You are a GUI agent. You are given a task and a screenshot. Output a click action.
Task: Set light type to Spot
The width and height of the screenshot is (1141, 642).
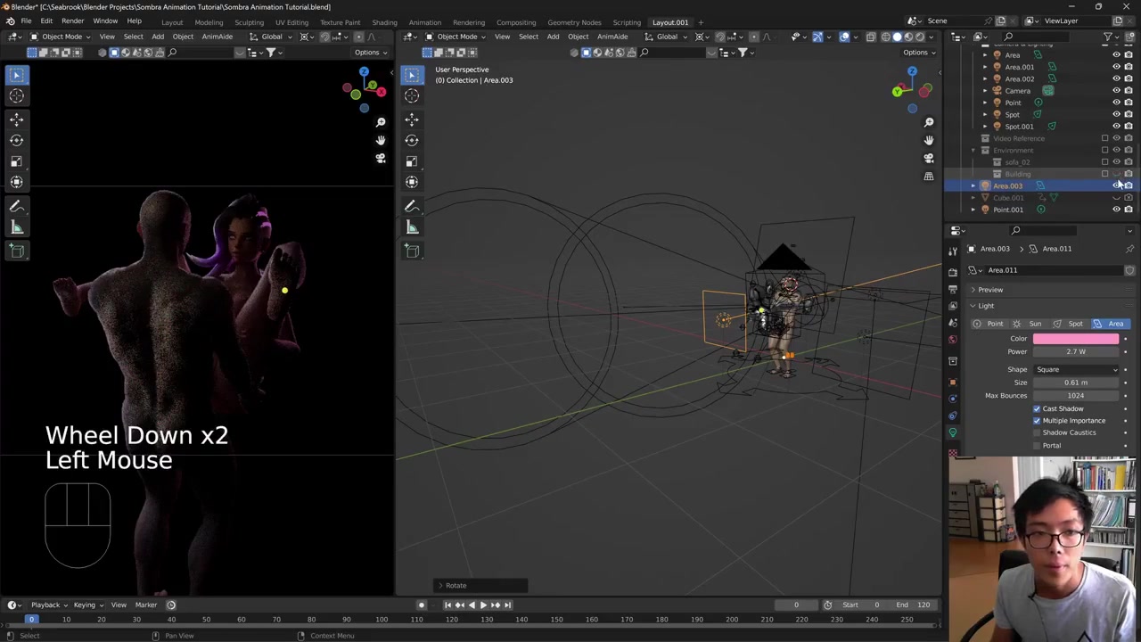tap(1069, 324)
